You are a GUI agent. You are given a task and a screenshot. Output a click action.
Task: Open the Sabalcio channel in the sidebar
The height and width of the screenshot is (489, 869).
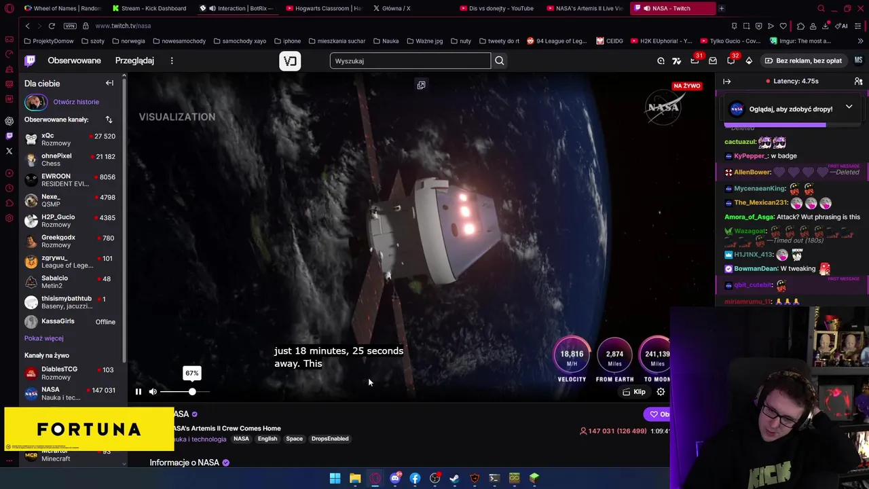tap(71, 282)
